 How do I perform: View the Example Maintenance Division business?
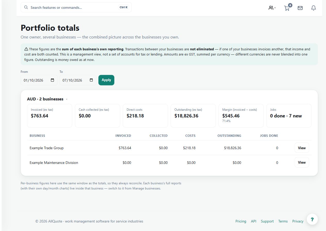point(302,162)
